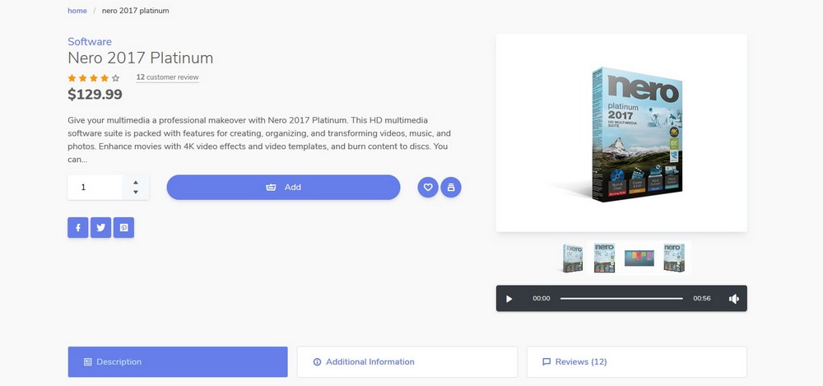
Task: Click the 00:56 video duration
Action: click(702, 298)
